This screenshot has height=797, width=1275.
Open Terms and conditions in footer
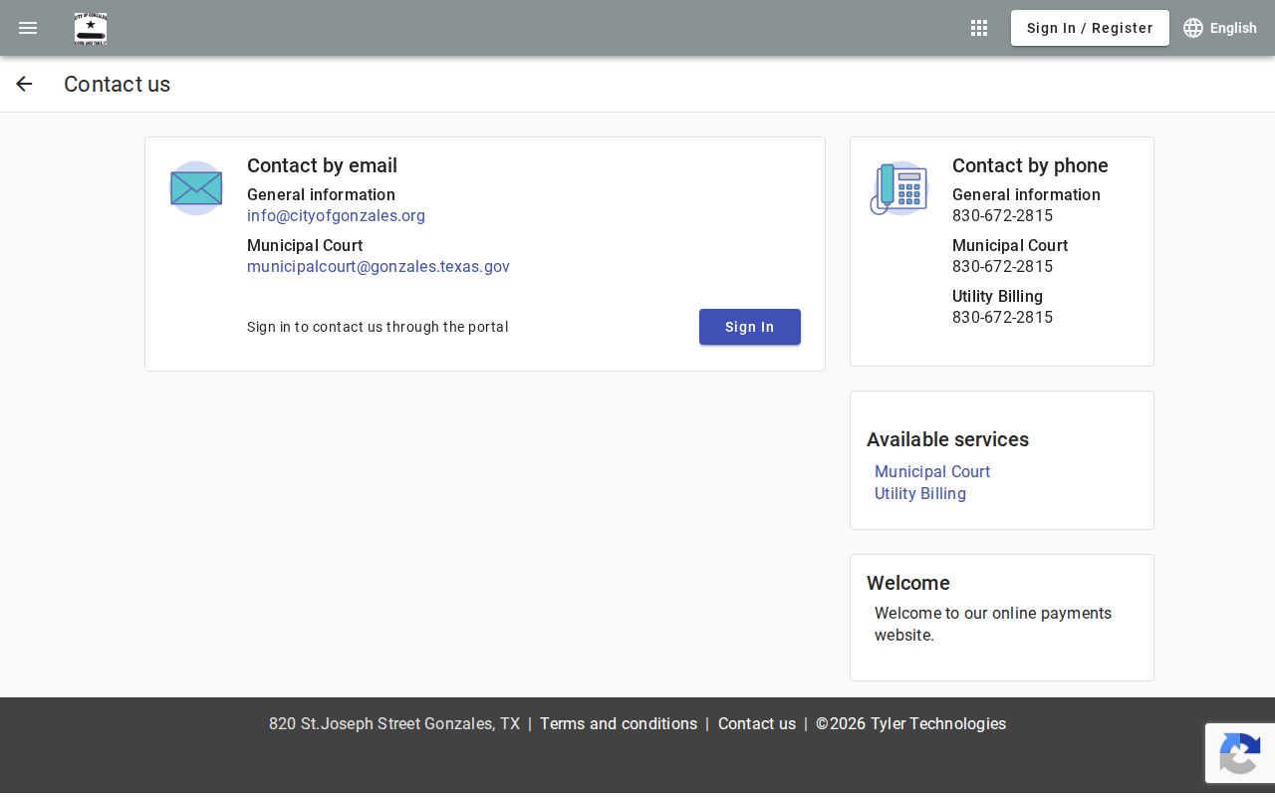619,724
